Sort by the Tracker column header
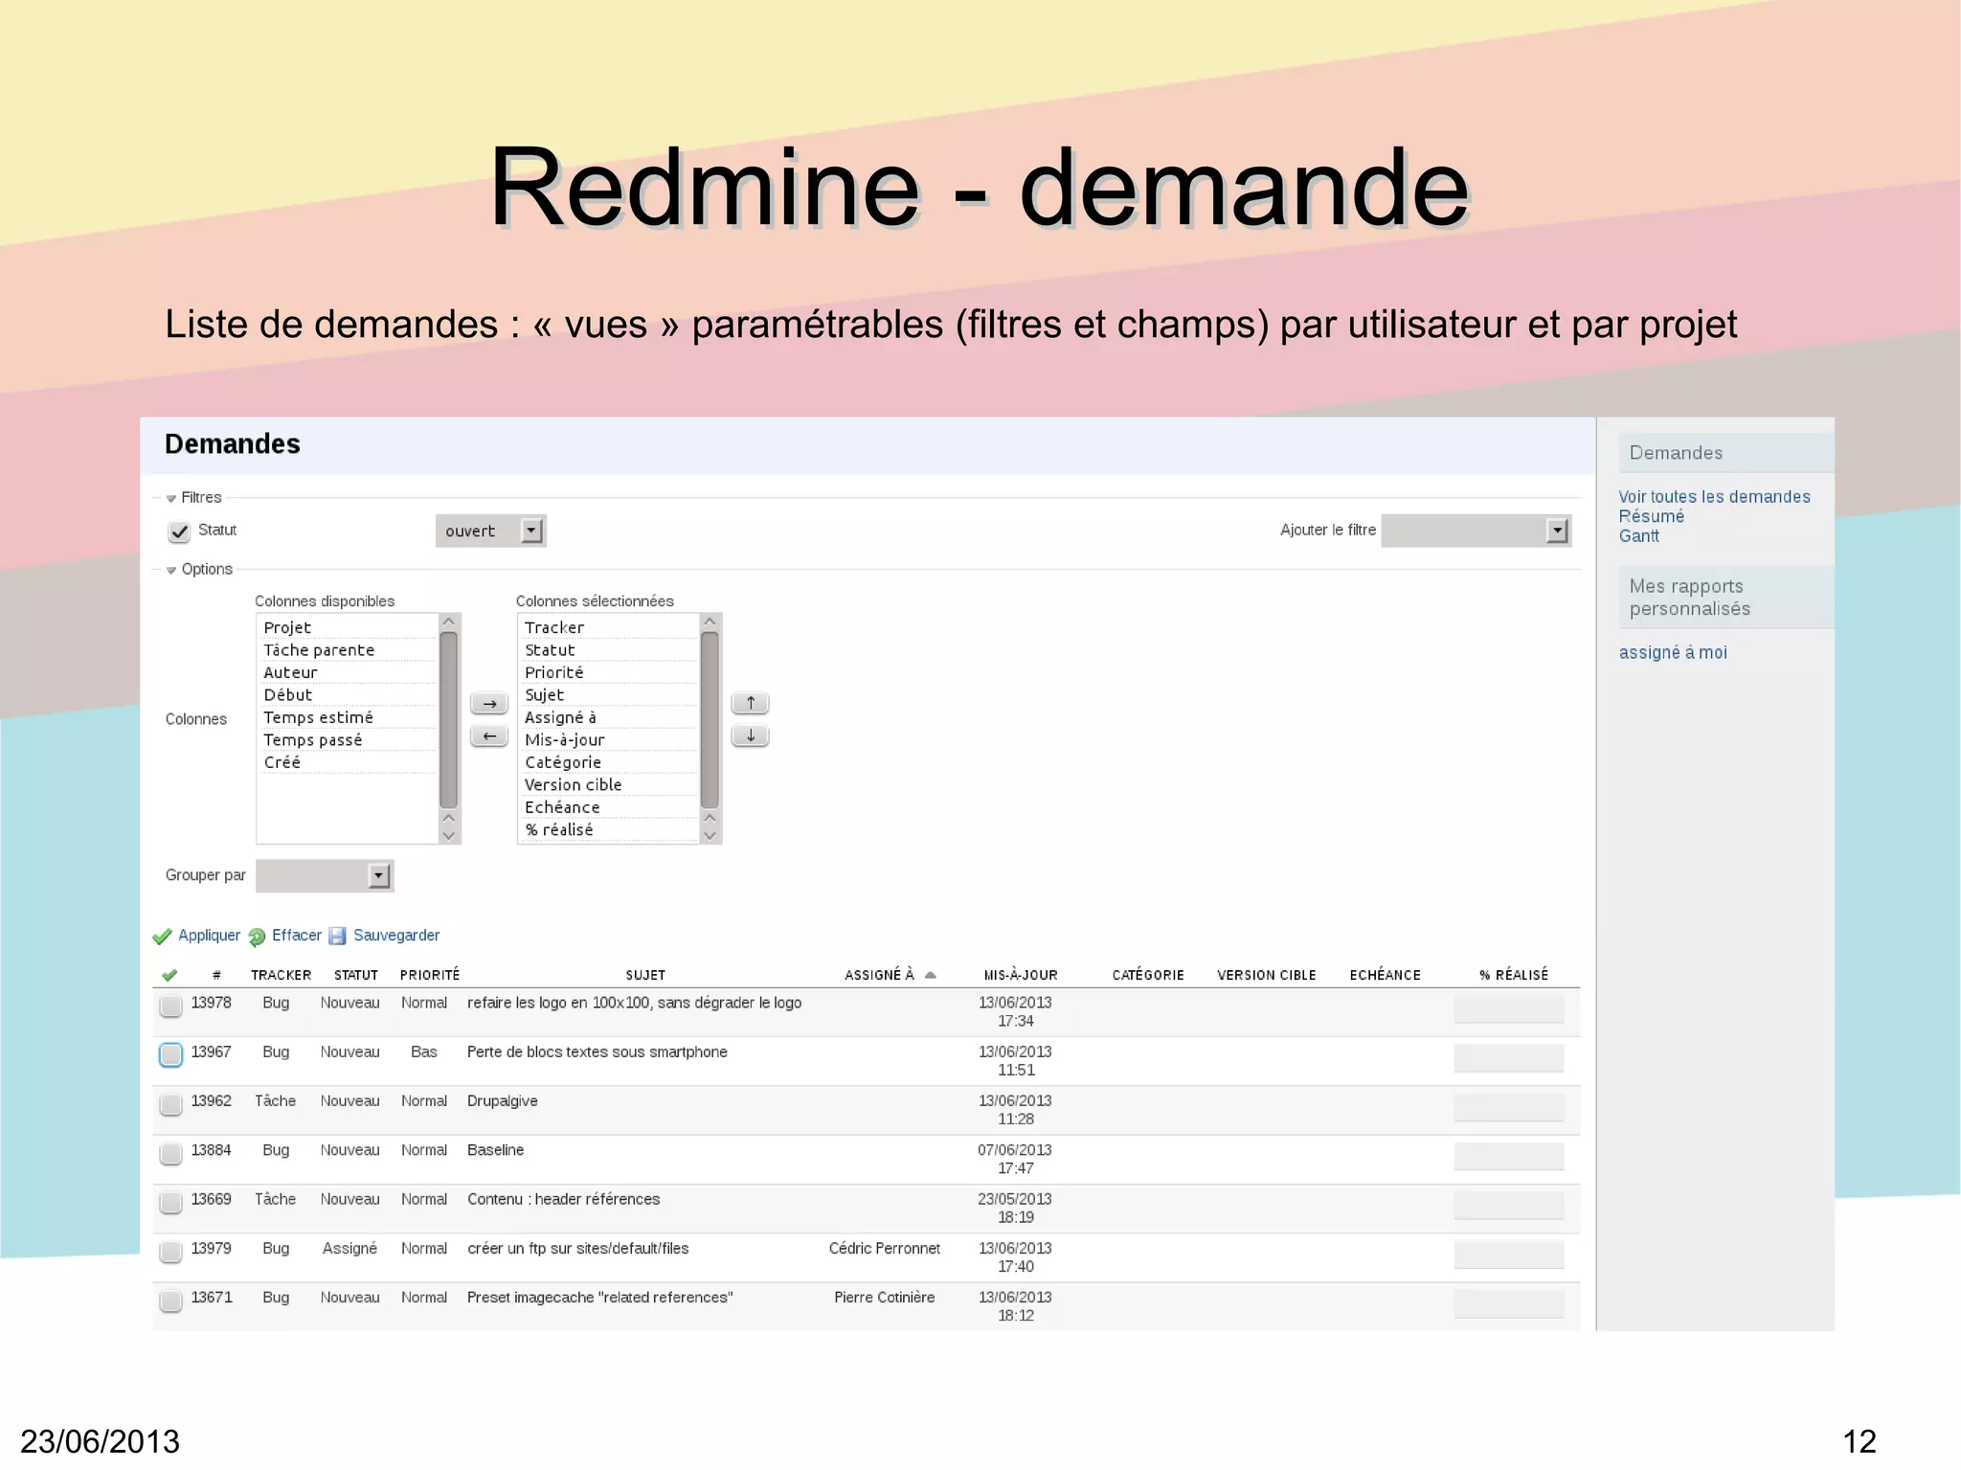Image resolution: width=1961 pixels, height=1470 pixels. point(281,975)
